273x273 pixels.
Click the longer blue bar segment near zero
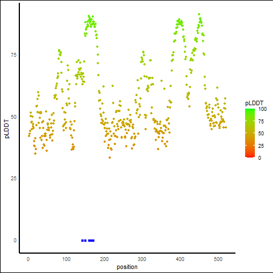coord(91,241)
